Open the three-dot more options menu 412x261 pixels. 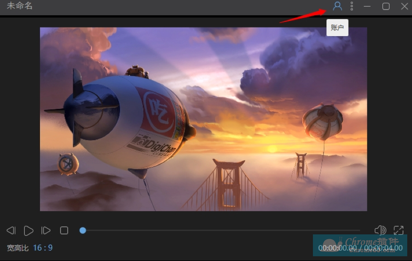point(352,6)
